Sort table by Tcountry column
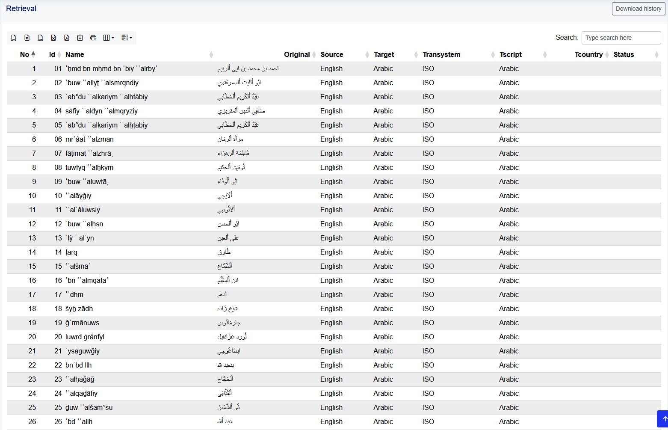Image resolution: width=668 pixels, height=430 pixels. pos(592,54)
